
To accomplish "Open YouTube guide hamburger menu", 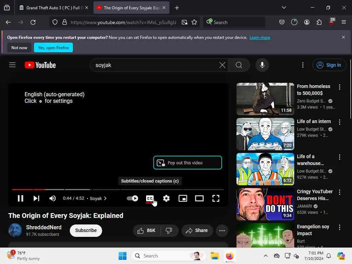I will point(12,65).
